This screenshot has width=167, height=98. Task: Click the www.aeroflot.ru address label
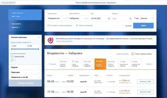pyautogui.click(x=8, y=3)
